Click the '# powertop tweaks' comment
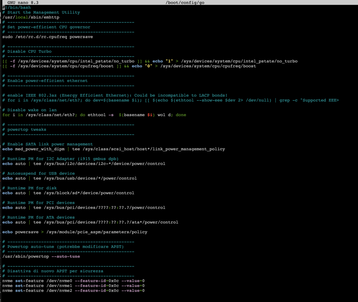358x302 pixels. click(x=24, y=129)
